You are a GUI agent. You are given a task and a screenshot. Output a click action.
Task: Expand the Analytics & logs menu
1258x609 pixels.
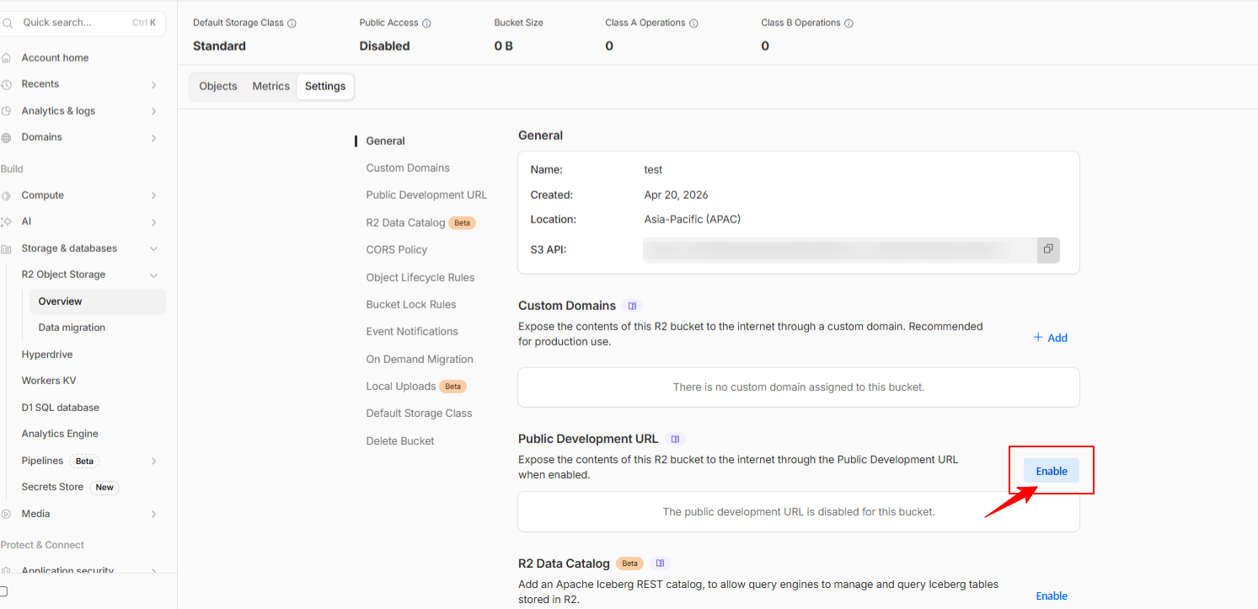pos(153,111)
